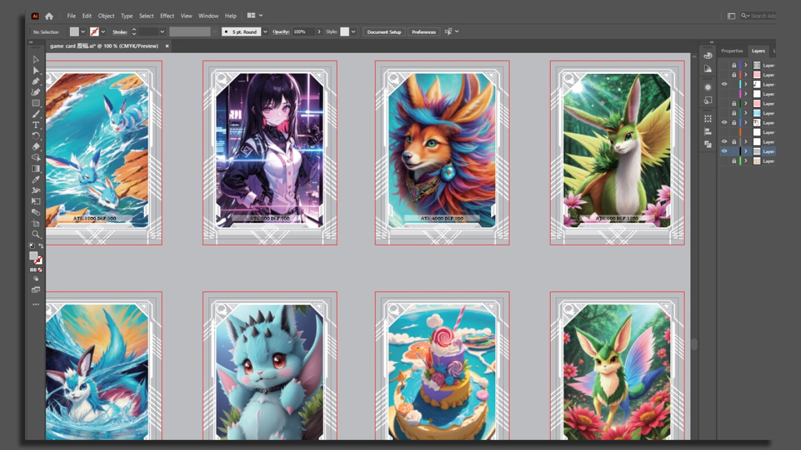Toggle visibility of the cyan-colored layer

[724, 84]
